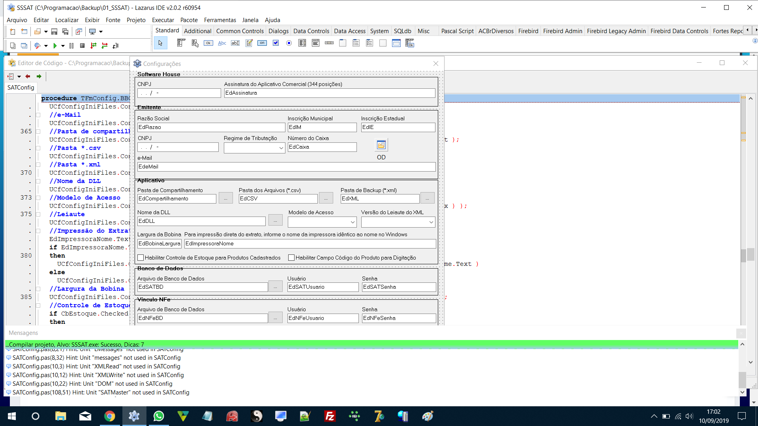Click the View Forms icon

24,46
